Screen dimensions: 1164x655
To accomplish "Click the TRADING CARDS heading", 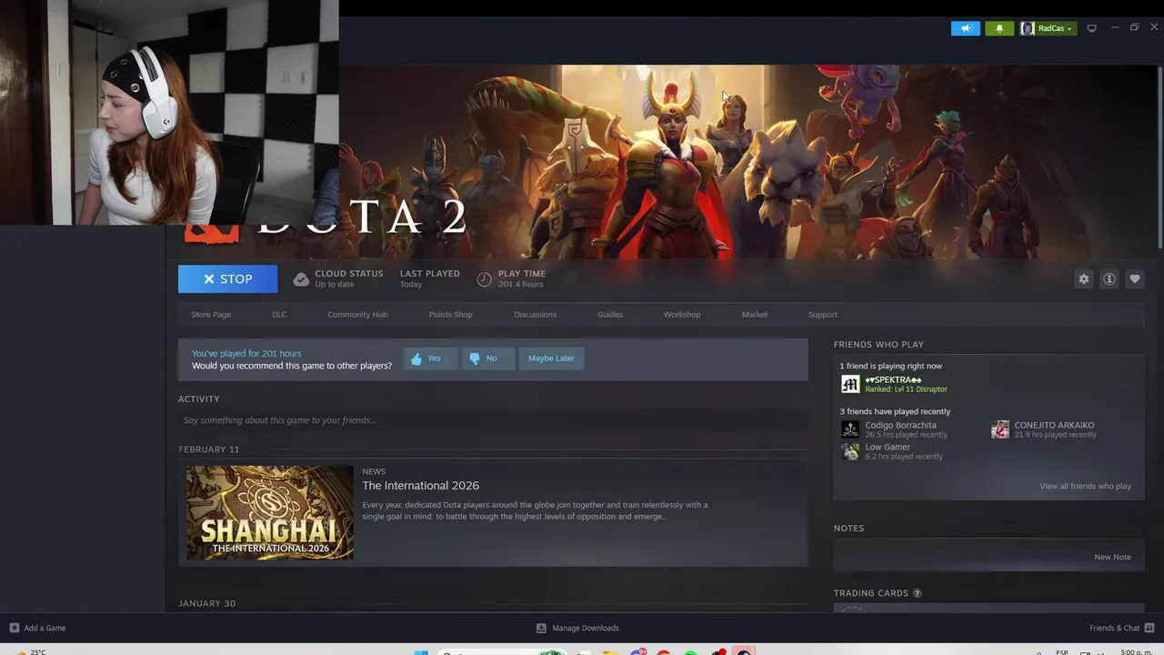I will tap(871, 593).
